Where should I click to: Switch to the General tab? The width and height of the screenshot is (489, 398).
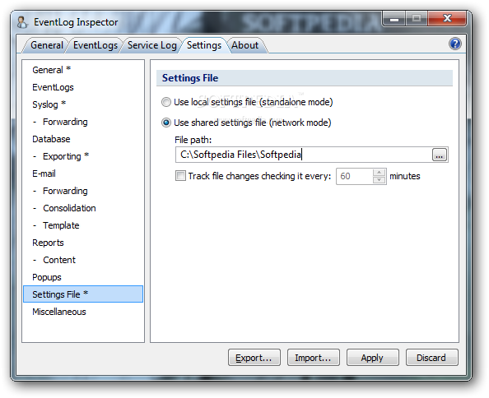47,45
